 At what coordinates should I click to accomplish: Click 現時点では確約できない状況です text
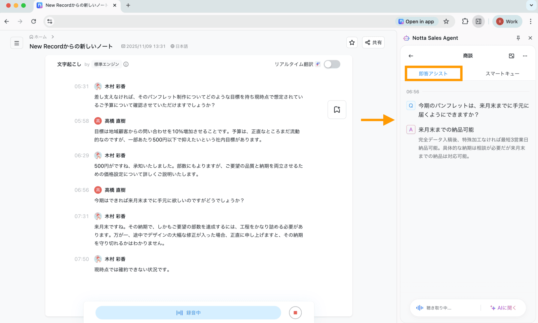point(133,270)
